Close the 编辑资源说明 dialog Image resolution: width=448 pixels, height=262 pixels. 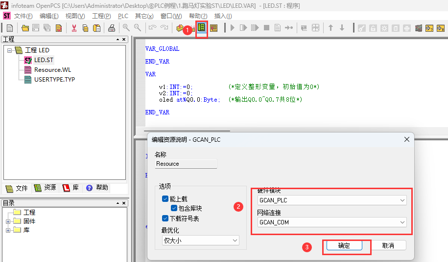407,139
